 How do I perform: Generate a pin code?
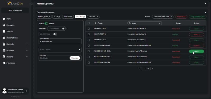point(75,58)
